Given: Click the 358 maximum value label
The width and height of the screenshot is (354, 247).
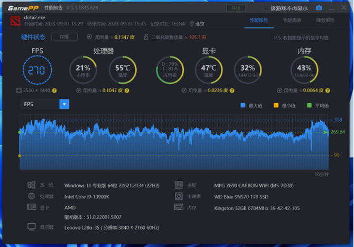Looking at the screenshot, I should tap(338, 120).
